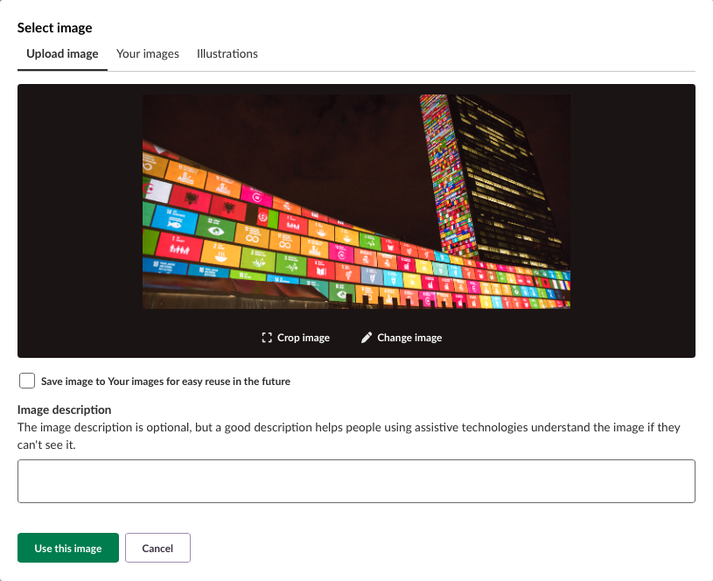Enable Save image to Your images checkbox
713x581 pixels.
click(x=27, y=381)
